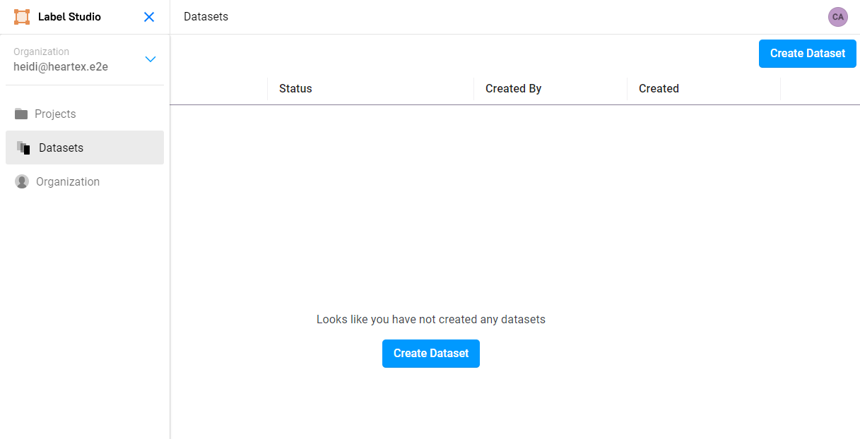The height and width of the screenshot is (439, 860).
Task: Click the blue X collapse icon in sidebar
Action: 149,16
